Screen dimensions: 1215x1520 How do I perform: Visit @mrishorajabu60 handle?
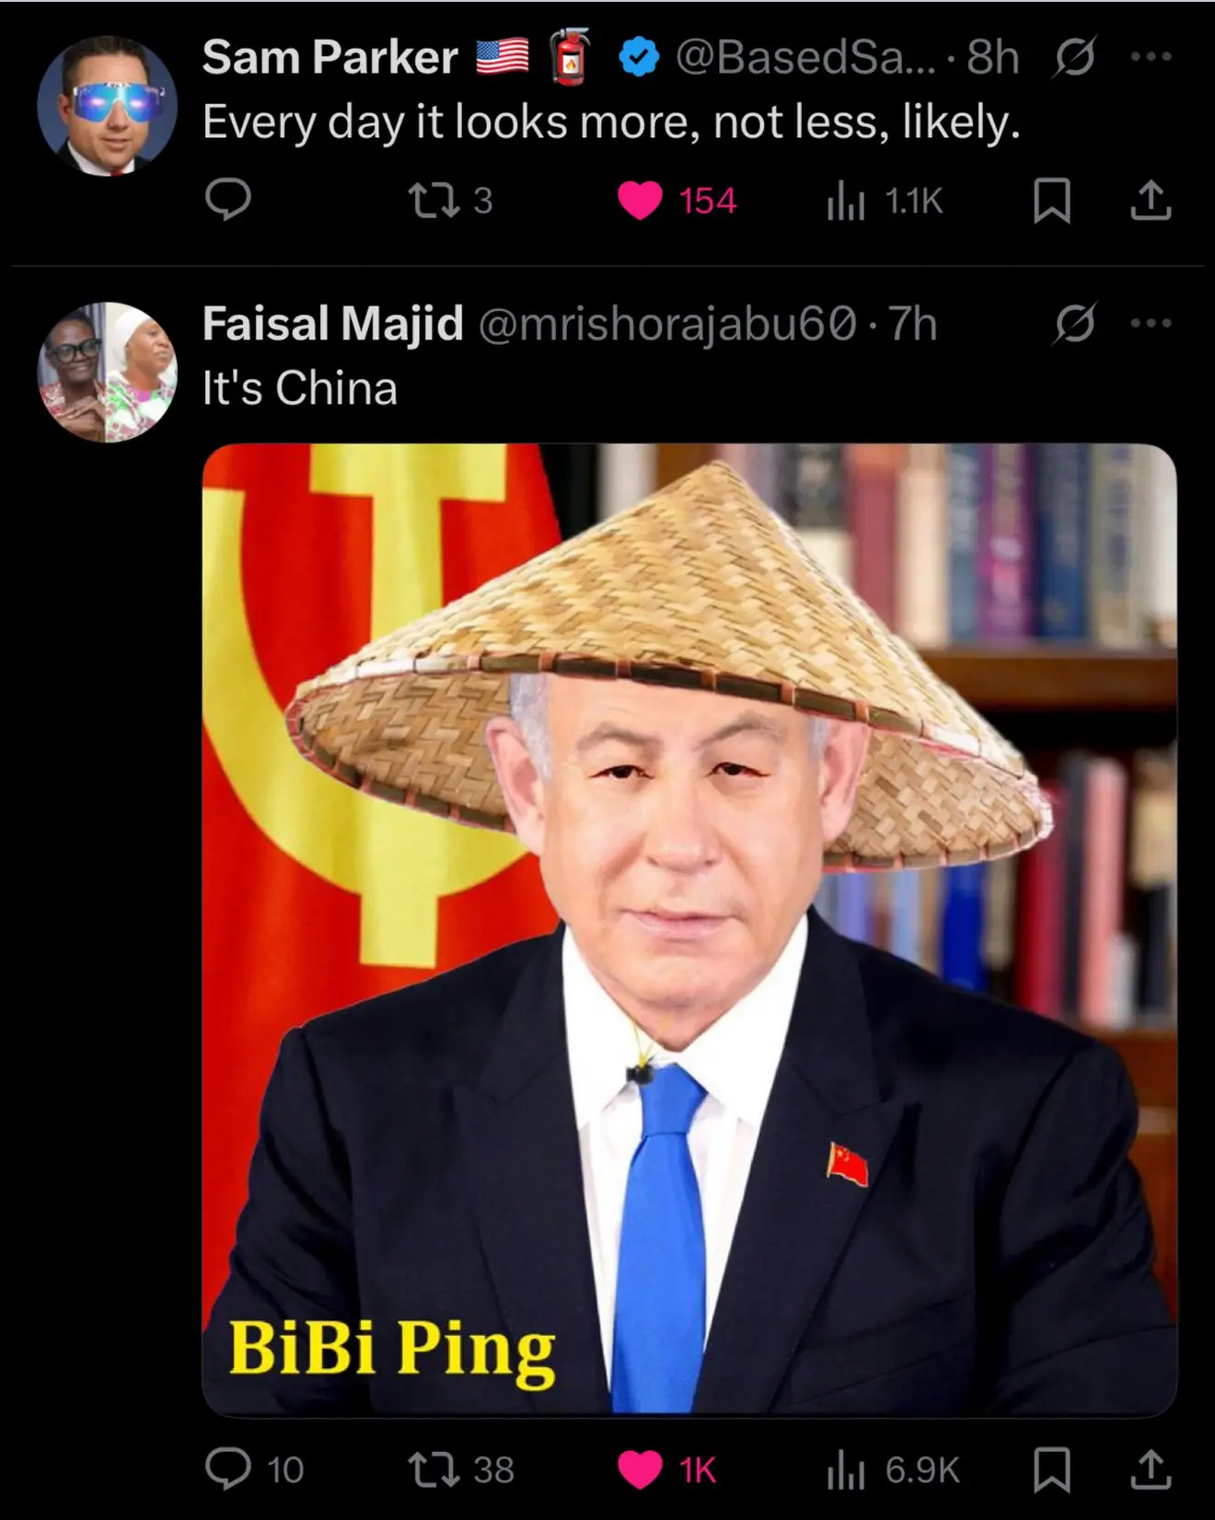pos(667,324)
